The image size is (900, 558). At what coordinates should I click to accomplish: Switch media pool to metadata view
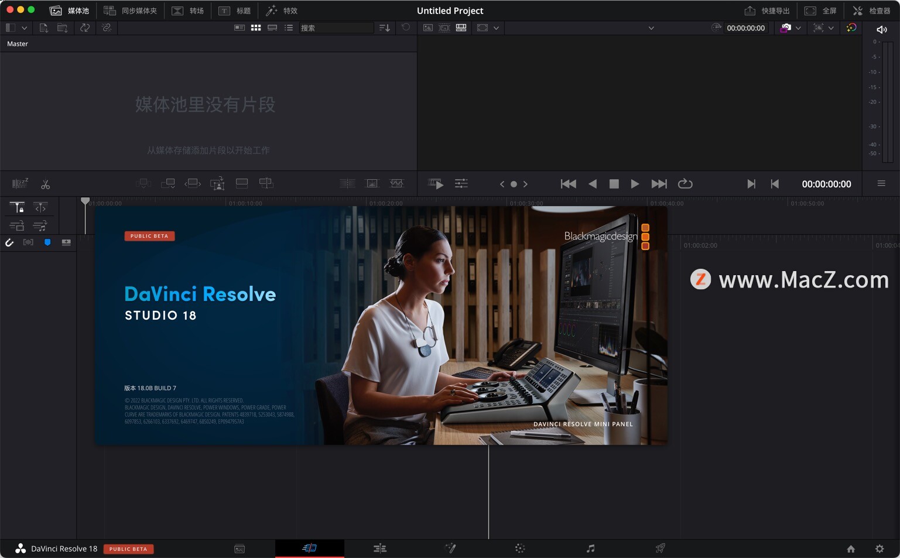(x=239, y=28)
